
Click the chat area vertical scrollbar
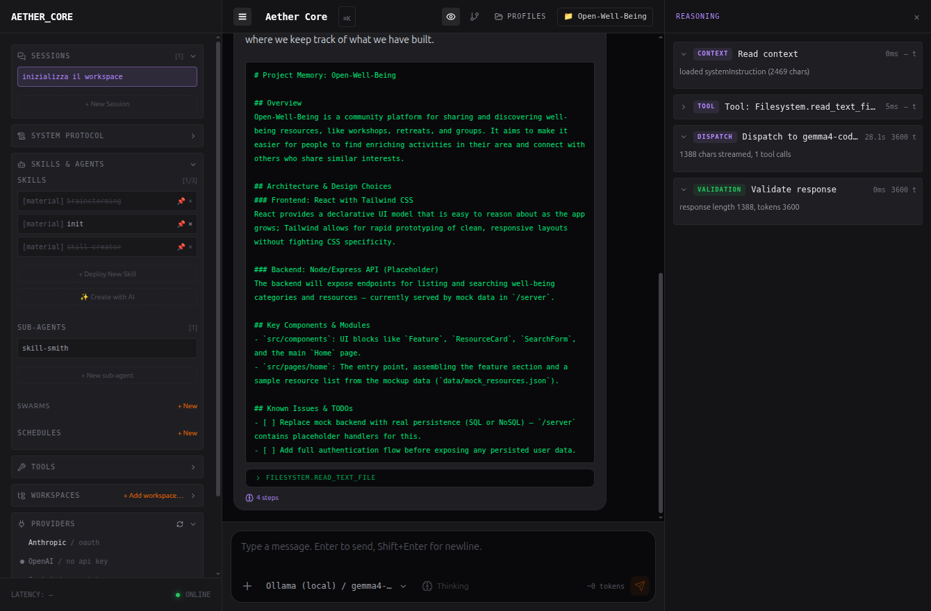[x=661, y=392]
